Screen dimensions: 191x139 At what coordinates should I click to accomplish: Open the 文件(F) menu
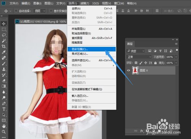click(14, 3)
